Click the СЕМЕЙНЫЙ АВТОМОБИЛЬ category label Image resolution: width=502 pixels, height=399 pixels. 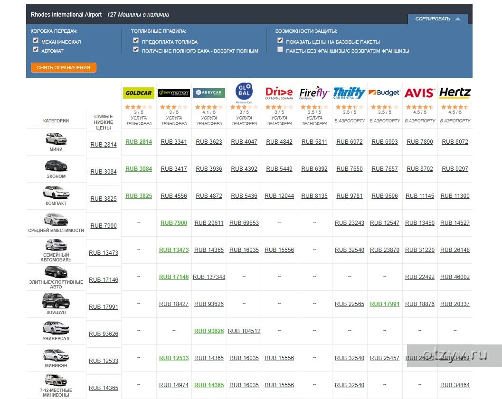(56, 257)
